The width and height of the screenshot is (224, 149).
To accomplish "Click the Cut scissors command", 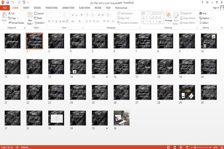I will [11, 13].
